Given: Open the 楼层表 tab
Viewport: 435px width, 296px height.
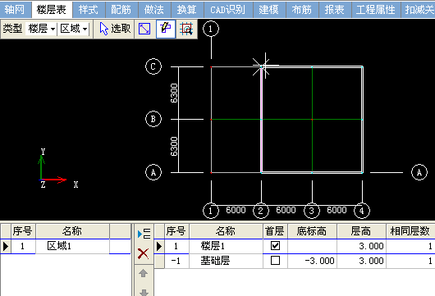Looking at the screenshot, I should click(52, 10).
